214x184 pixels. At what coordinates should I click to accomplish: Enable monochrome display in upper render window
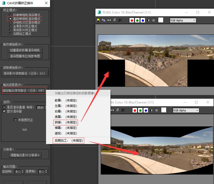click(x=148, y=20)
